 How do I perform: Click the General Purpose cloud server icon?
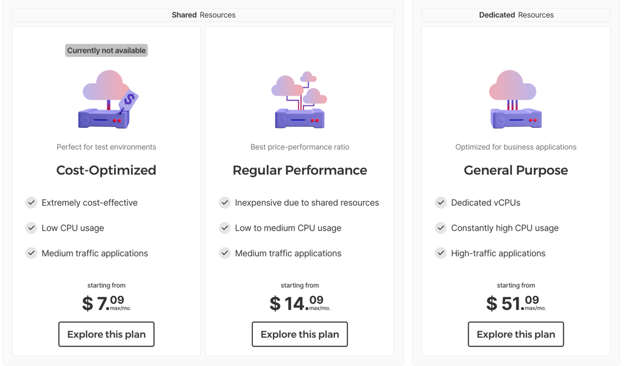(x=516, y=99)
